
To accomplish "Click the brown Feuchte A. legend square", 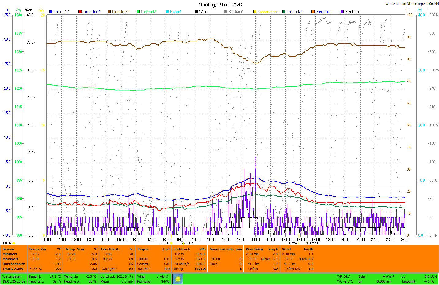I will click(x=109, y=12).
